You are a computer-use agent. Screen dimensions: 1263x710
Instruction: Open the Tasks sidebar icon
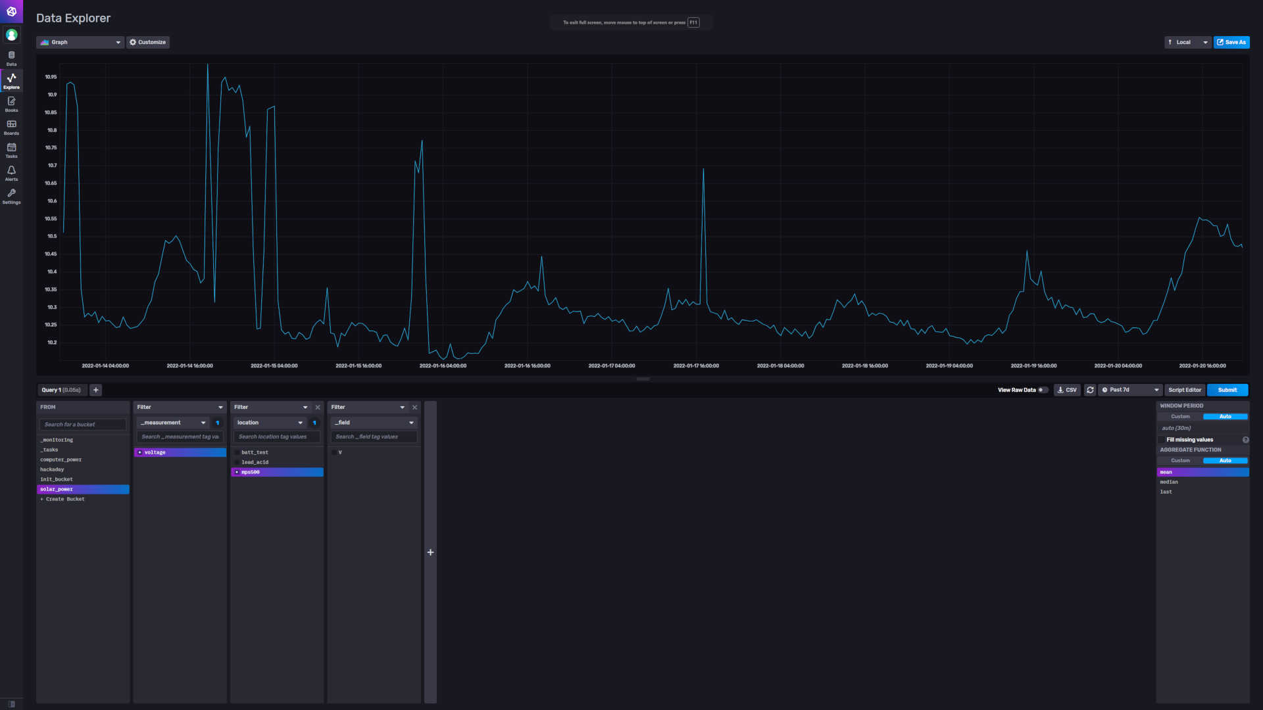coord(11,150)
